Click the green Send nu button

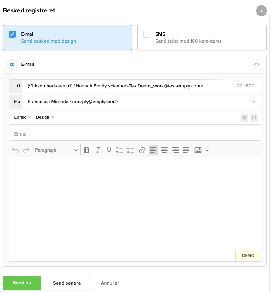pyautogui.click(x=22, y=283)
